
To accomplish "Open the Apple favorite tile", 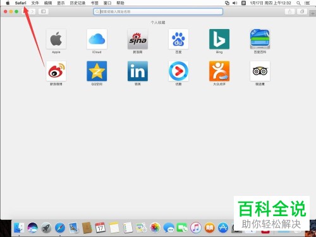I will (56, 39).
